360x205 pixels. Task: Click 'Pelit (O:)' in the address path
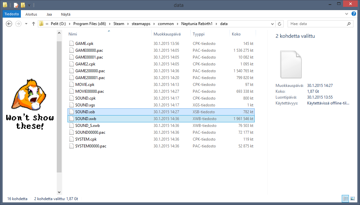pos(58,24)
